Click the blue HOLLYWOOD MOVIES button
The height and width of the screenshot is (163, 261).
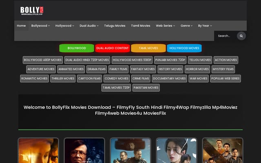click(184, 48)
